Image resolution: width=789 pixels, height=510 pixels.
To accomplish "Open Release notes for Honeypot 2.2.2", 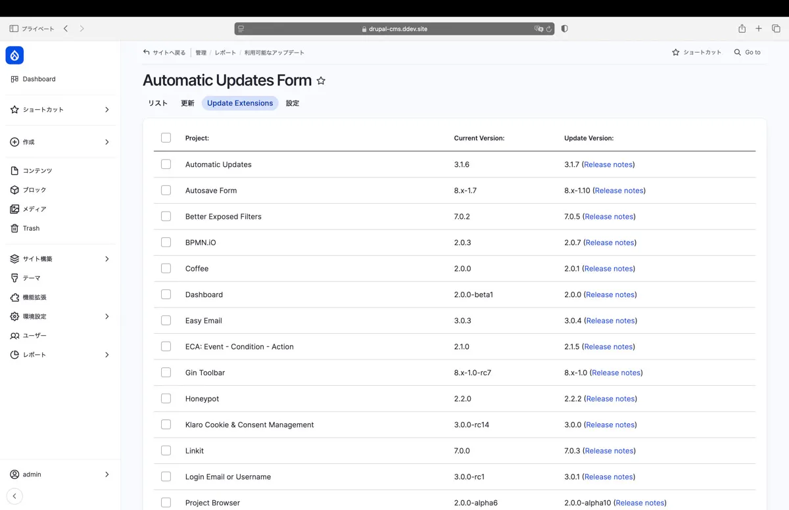I will [x=610, y=399].
